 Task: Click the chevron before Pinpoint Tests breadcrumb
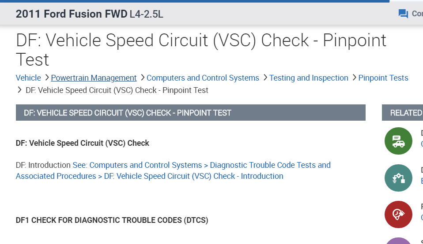click(354, 78)
